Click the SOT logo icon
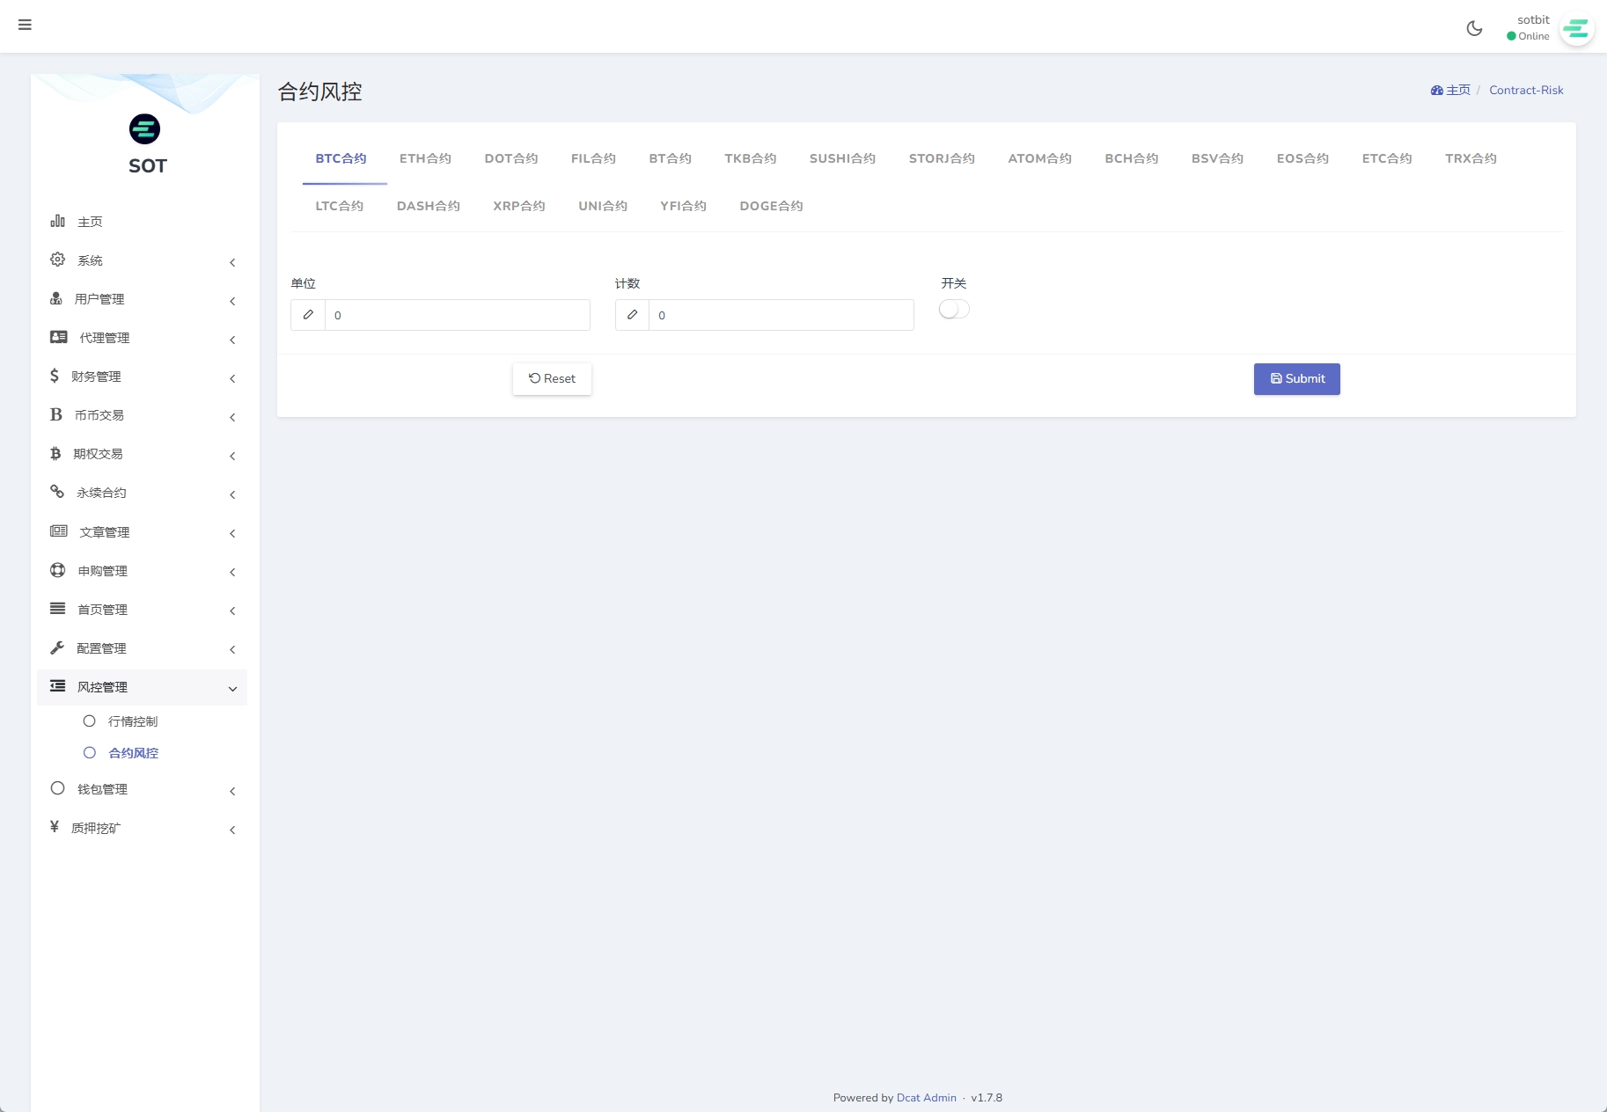 pyautogui.click(x=145, y=129)
